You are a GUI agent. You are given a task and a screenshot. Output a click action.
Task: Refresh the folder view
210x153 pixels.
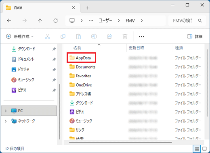point(55,21)
